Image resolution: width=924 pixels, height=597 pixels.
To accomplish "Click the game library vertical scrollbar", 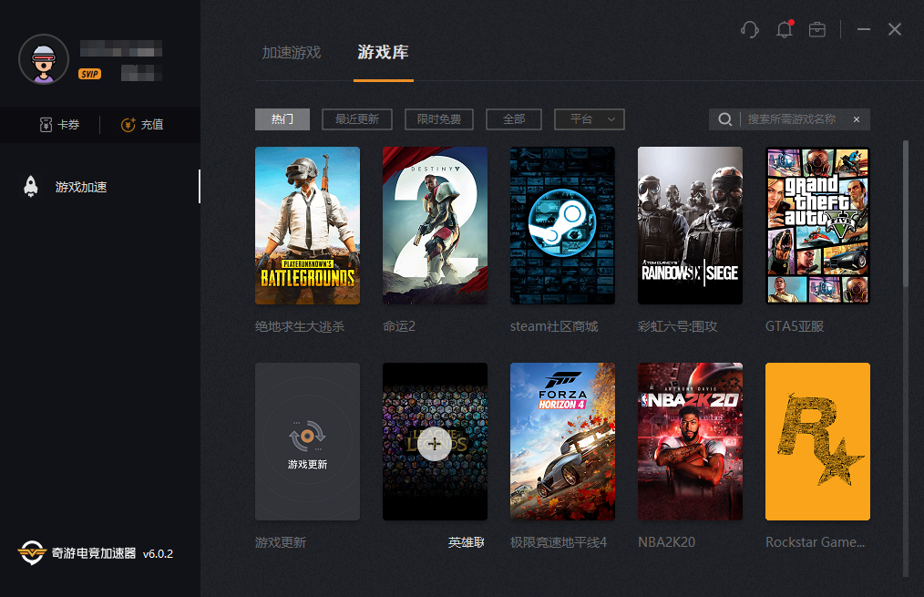I will pos(906,214).
